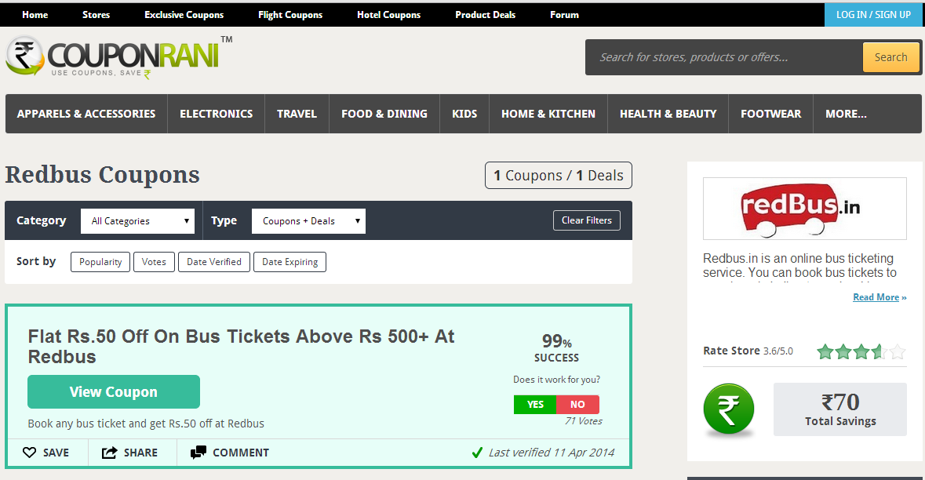
Task: Click the View Coupon button
Action: click(x=113, y=391)
